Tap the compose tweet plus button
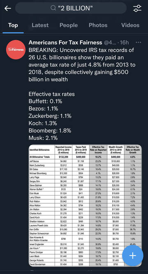The width and height of the screenshot is (148, 274). (x=133, y=256)
